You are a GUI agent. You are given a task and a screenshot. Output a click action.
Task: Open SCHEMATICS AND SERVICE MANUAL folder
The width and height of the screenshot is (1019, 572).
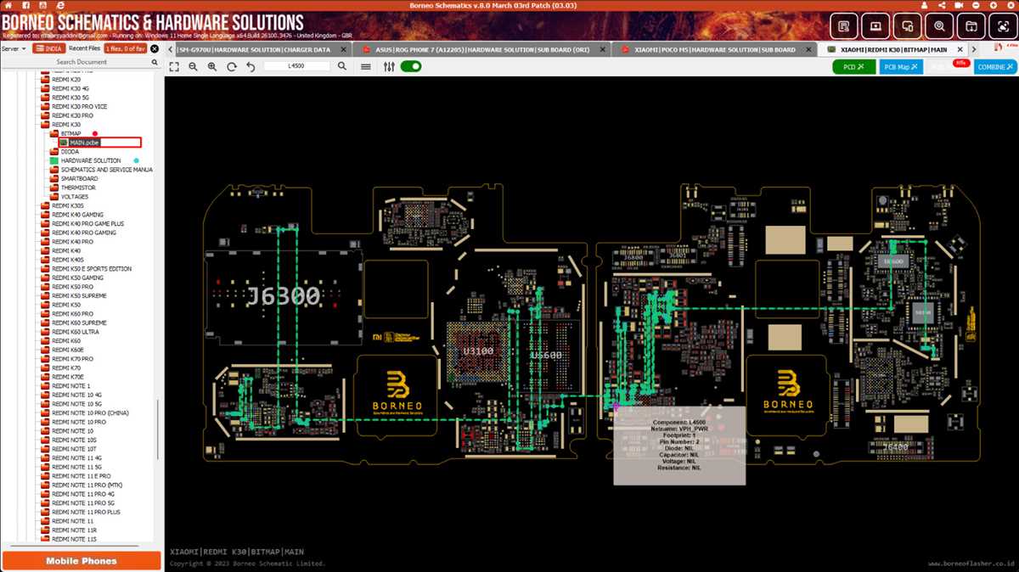click(x=102, y=170)
